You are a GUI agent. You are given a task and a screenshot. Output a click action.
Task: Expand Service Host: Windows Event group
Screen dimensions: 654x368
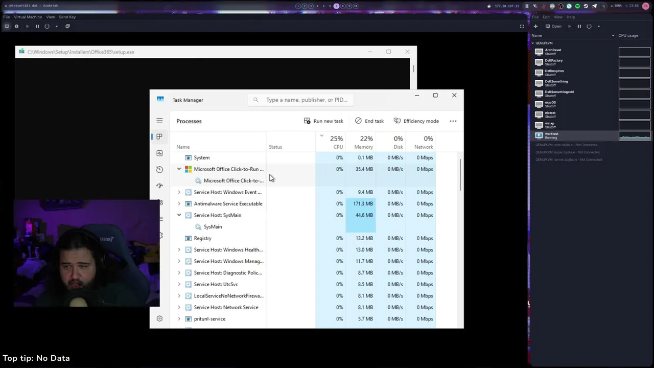(x=179, y=192)
